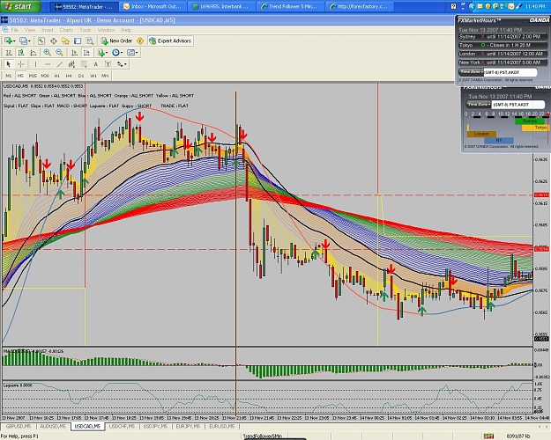Open the Charts menu
This screenshot has width=551, height=440.
click(66, 30)
